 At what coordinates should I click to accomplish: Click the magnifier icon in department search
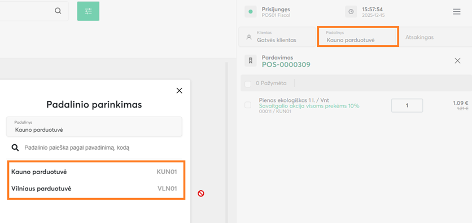(15, 148)
